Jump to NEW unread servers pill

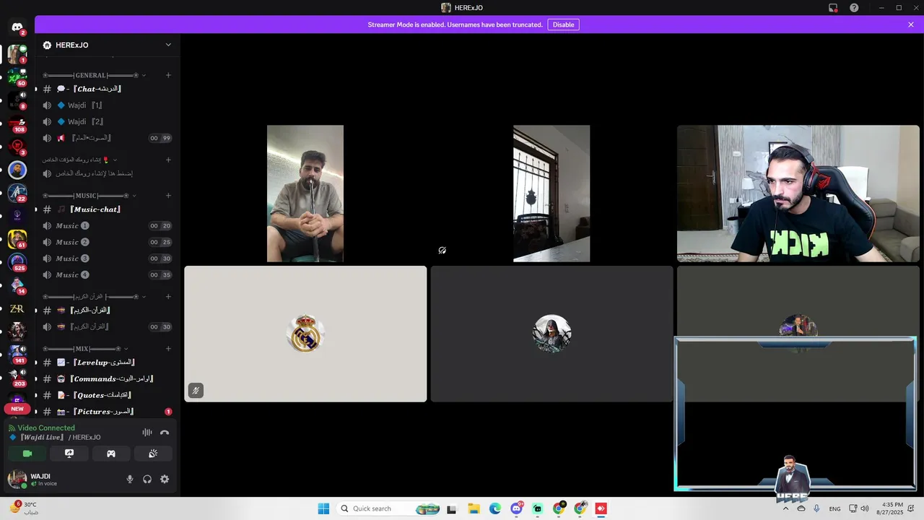(x=17, y=409)
